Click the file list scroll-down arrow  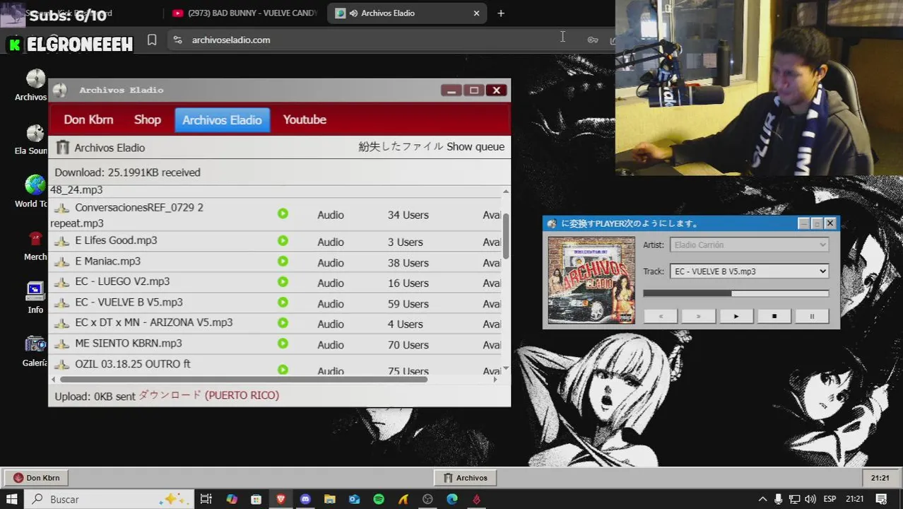(x=505, y=368)
